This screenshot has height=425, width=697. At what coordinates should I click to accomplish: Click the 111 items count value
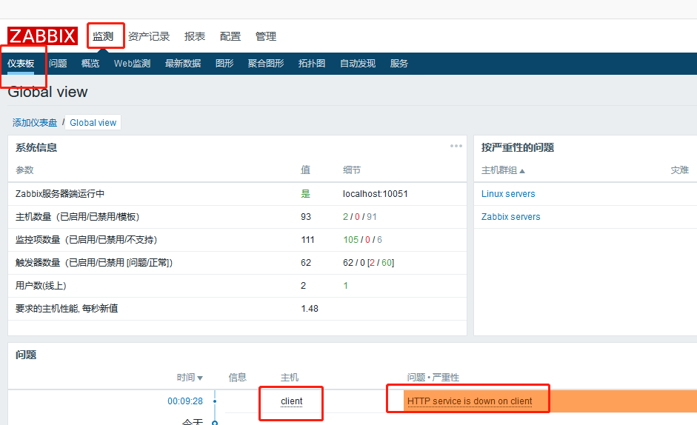307,240
